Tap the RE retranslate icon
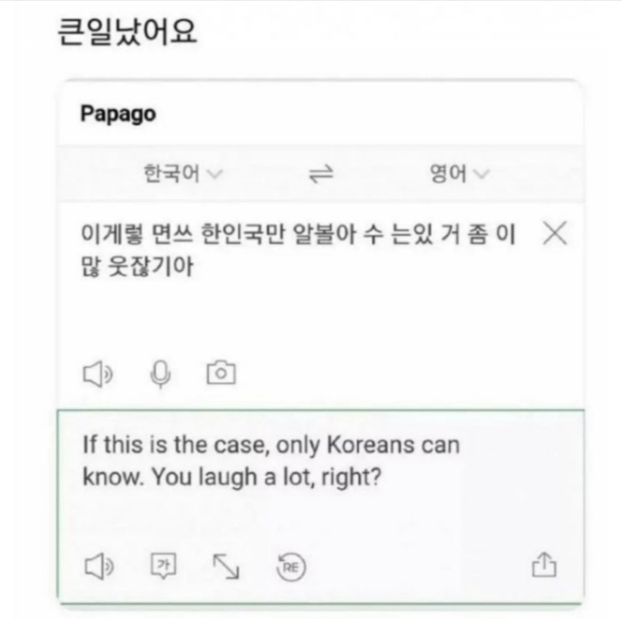 [291, 567]
